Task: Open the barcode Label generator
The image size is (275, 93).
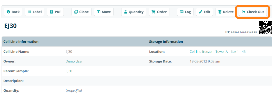Action: click(35, 12)
